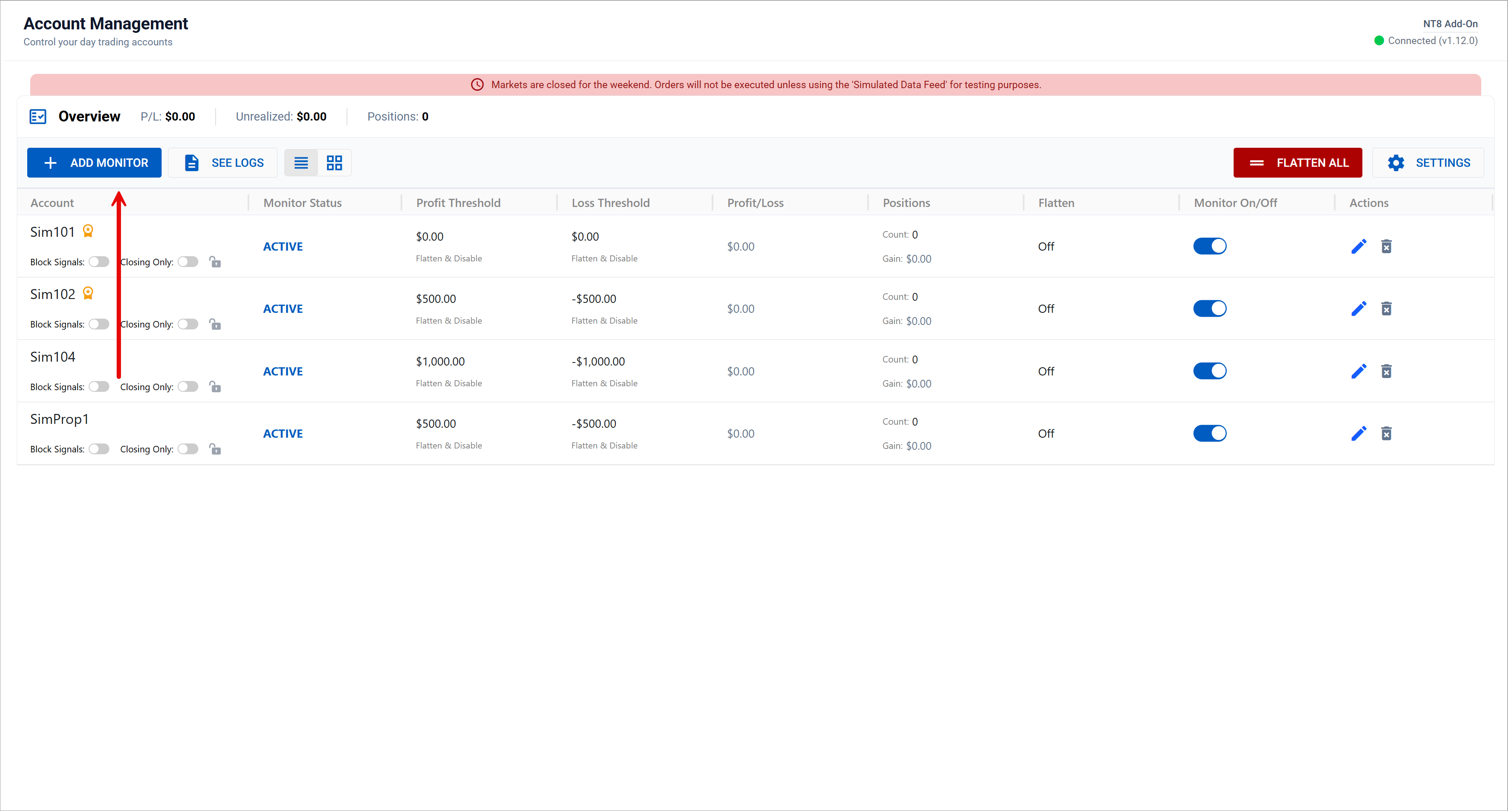Viewport: 1508px width, 811px height.
Task: Toggle Block Signals for SimProp1
Action: coord(99,449)
